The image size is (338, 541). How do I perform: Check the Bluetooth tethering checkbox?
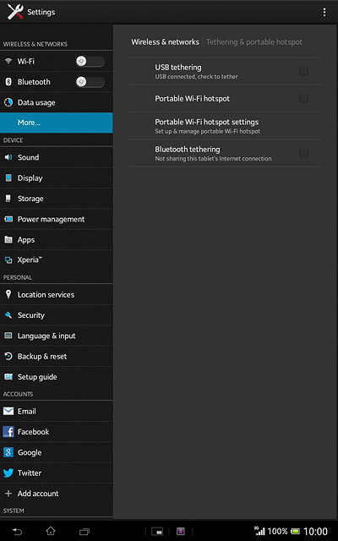(304, 153)
